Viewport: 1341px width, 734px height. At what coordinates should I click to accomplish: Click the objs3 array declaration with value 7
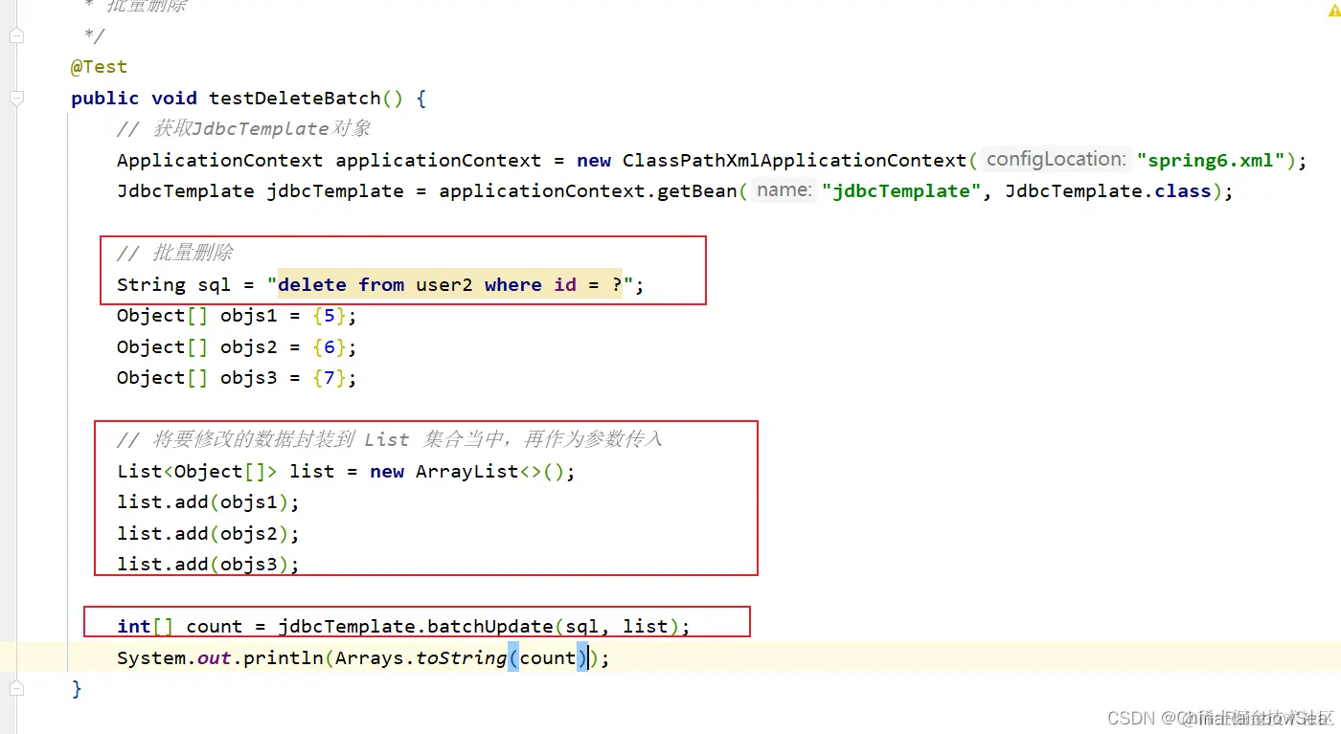coord(237,378)
